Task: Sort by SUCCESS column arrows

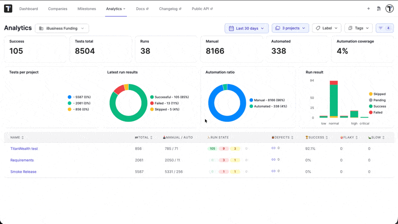Action: (x=327, y=137)
